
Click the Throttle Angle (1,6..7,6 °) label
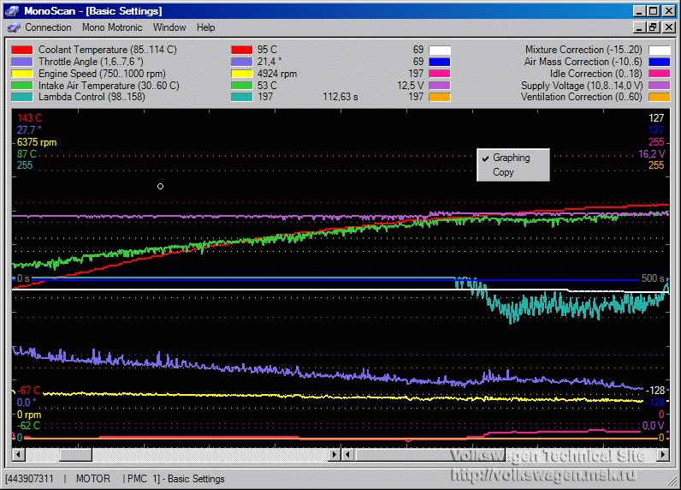click(x=91, y=62)
